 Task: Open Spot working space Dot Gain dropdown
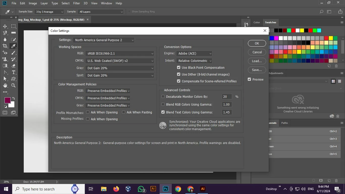click(x=120, y=76)
